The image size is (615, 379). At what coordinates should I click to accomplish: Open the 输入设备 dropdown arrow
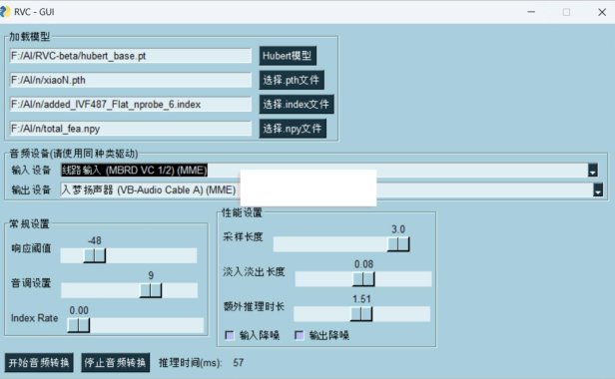pyautogui.click(x=593, y=171)
